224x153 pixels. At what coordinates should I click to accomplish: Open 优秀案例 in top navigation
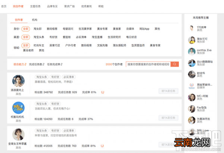(x=87, y=6)
